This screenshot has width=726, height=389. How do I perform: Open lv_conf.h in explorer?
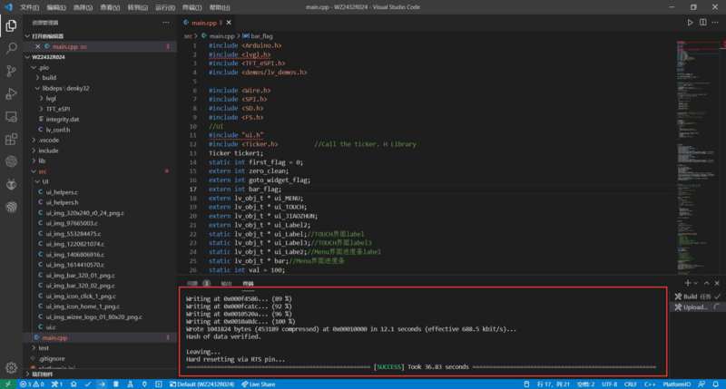[x=58, y=130]
